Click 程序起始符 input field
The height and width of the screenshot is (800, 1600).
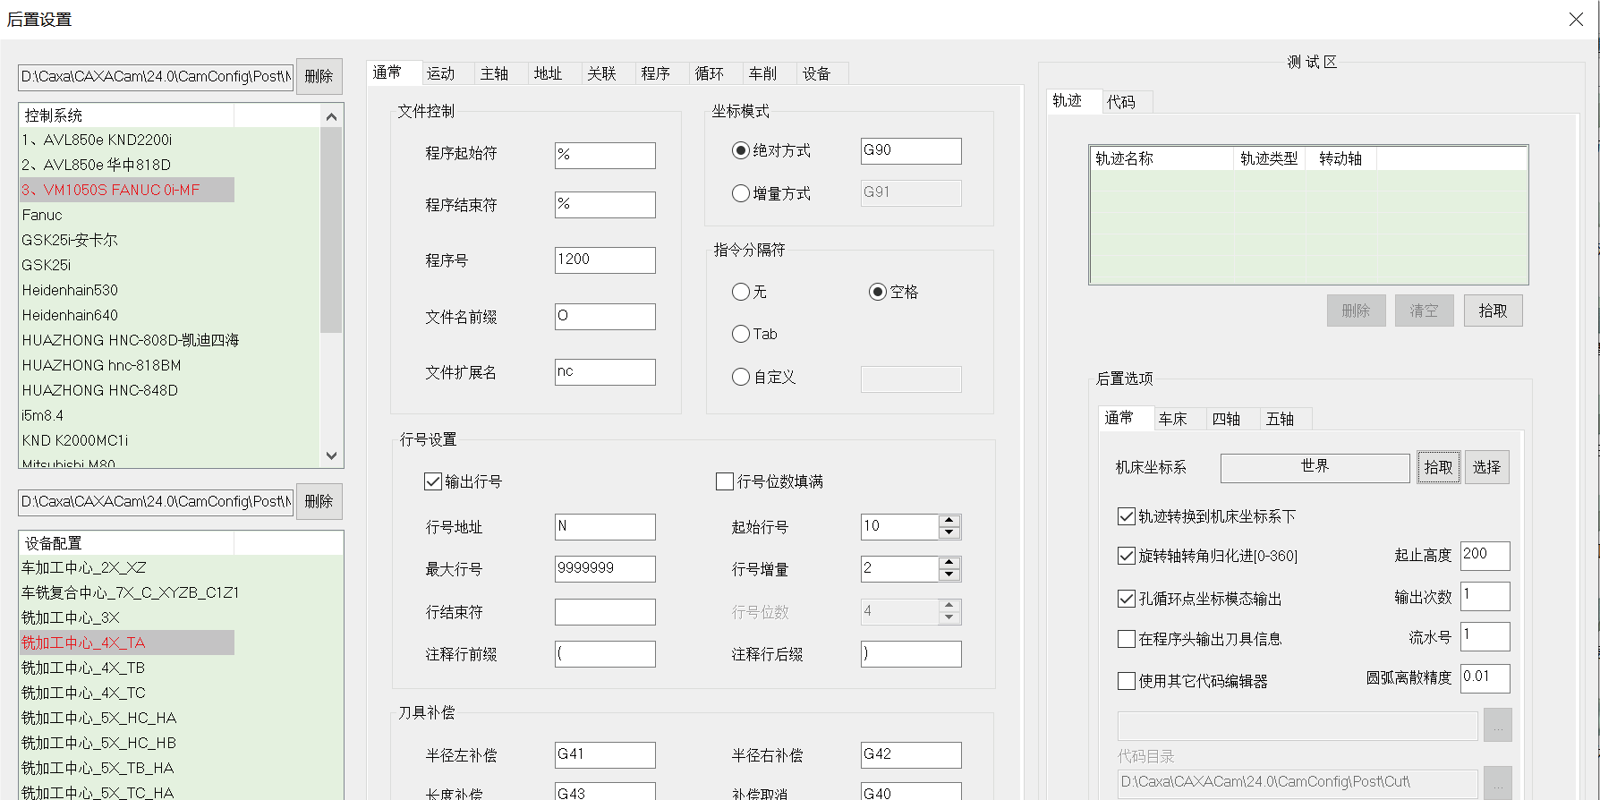(605, 155)
